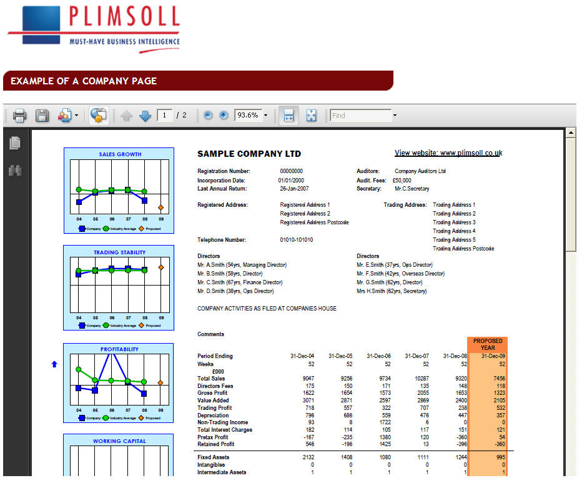The image size is (582, 483).
Task: Toggle the next page navigation arrow
Action: tap(145, 115)
